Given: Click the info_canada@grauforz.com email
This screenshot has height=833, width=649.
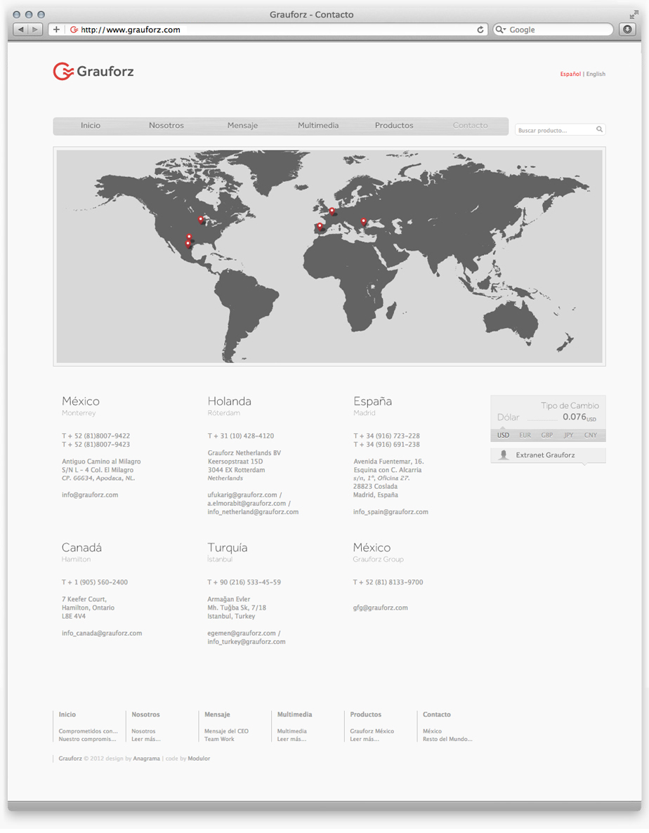Looking at the screenshot, I should [101, 634].
